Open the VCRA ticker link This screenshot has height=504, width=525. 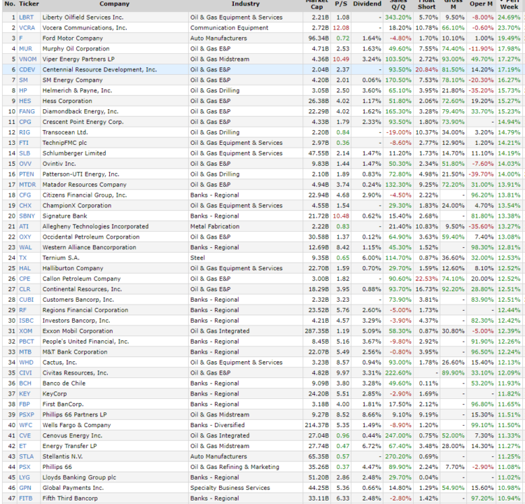point(27,28)
